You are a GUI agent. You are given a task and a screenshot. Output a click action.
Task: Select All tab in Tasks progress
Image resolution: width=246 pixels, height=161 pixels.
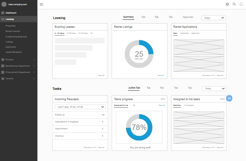coord(134,105)
